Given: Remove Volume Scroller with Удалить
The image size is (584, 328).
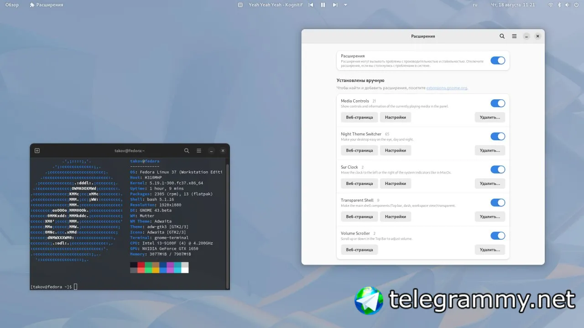Looking at the screenshot, I should [x=490, y=250].
